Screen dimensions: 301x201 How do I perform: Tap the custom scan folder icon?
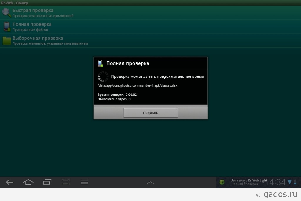(x=7, y=40)
